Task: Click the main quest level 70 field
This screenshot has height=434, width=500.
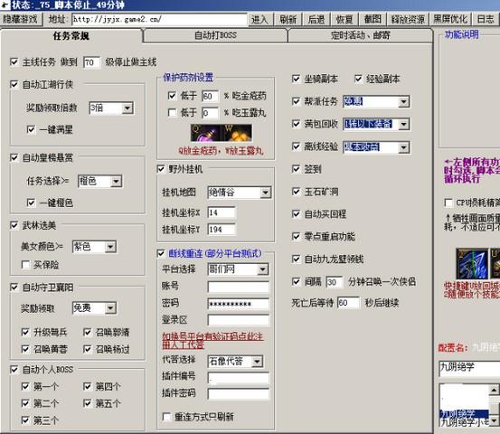Action: [91, 62]
